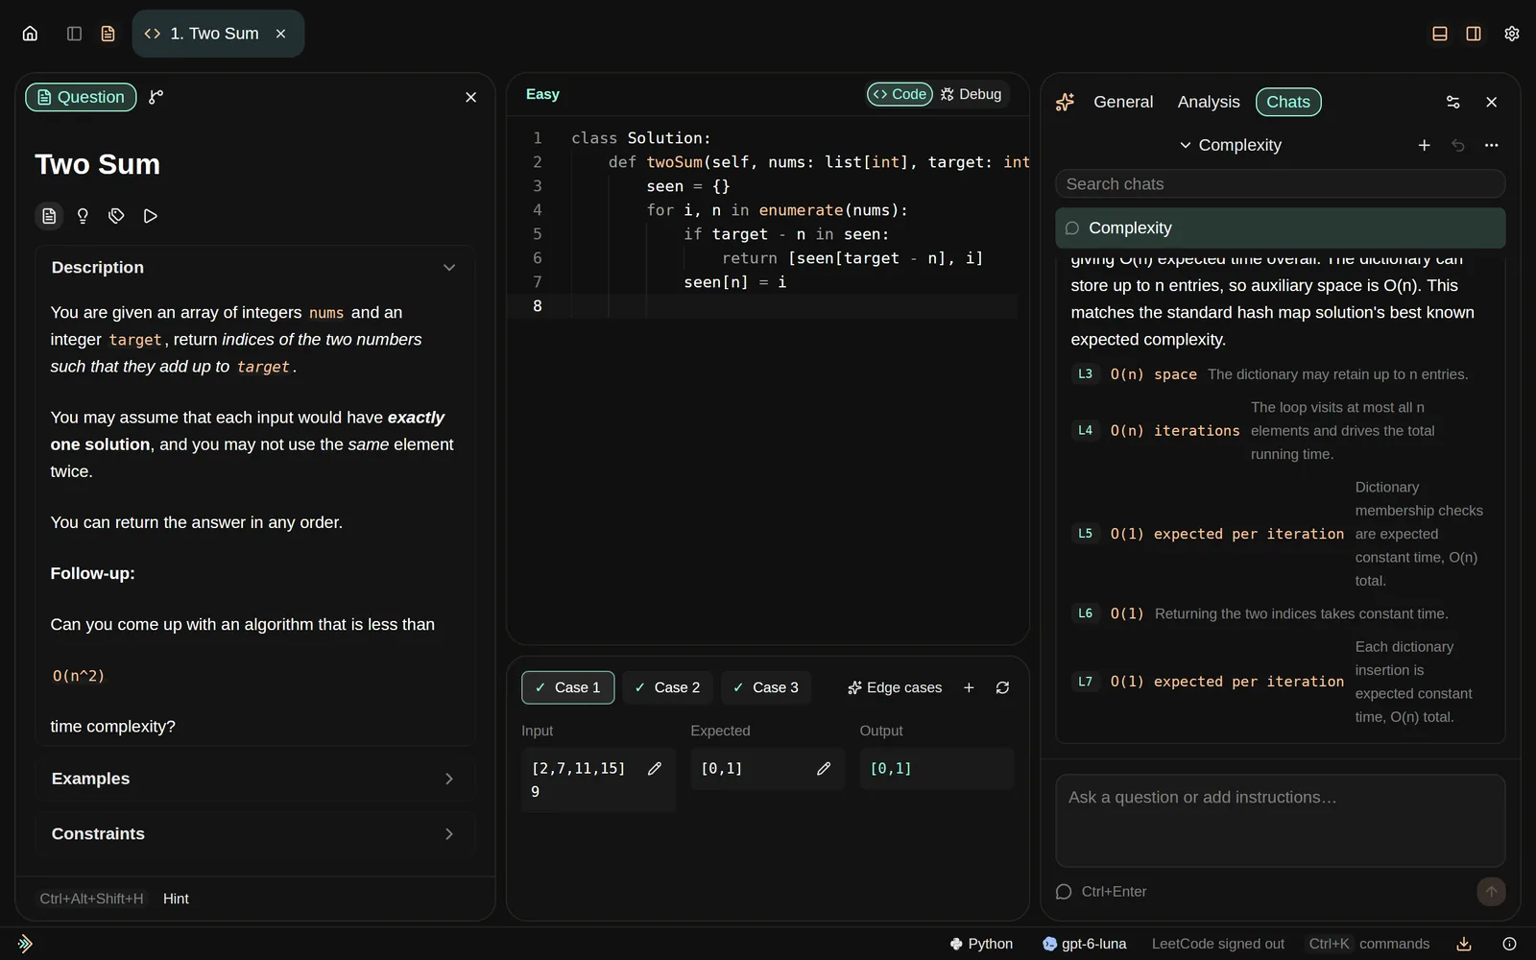Click the Easy difficulty label
This screenshot has height=960, width=1536.
[542, 94]
